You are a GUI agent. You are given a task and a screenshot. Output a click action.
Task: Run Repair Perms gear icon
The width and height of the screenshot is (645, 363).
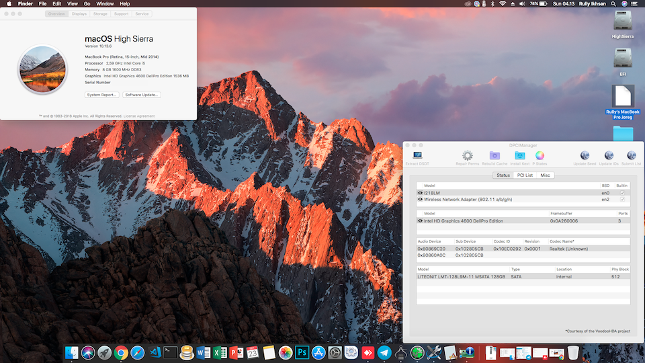pyautogui.click(x=467, y=156)
